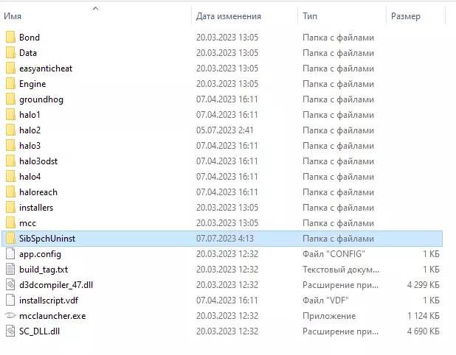Click the SC_DLL.dll file icon
Image resolution: width=456 pixels, height=355 pixels.
10,331
